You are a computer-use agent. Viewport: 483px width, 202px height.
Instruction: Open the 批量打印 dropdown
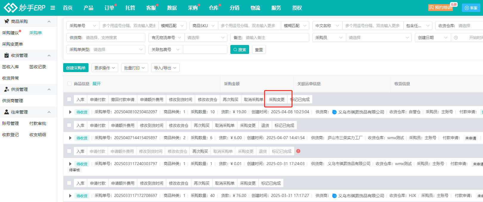pos(134,68)
